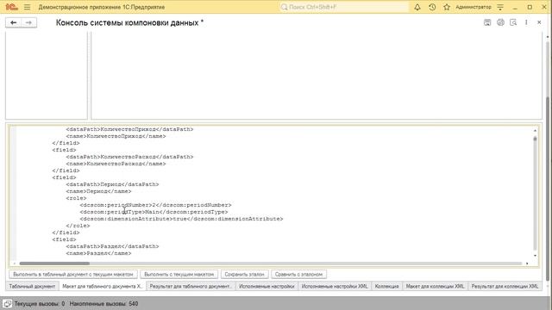The height and width of the screenshot is (310, 552).
Task: Click the periodNumber XML line
Action: coord(155,205)
